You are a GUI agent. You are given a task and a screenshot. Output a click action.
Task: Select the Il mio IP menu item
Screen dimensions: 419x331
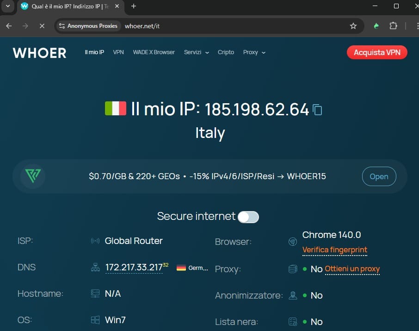click(94, 52)
